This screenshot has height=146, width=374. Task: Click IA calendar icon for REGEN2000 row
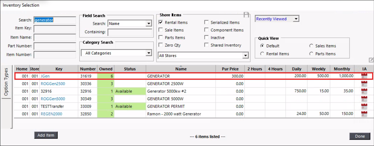click(x=364, y=114)
